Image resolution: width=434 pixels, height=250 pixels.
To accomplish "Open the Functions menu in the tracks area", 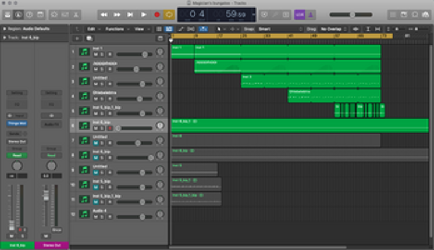I will point(118,29).
